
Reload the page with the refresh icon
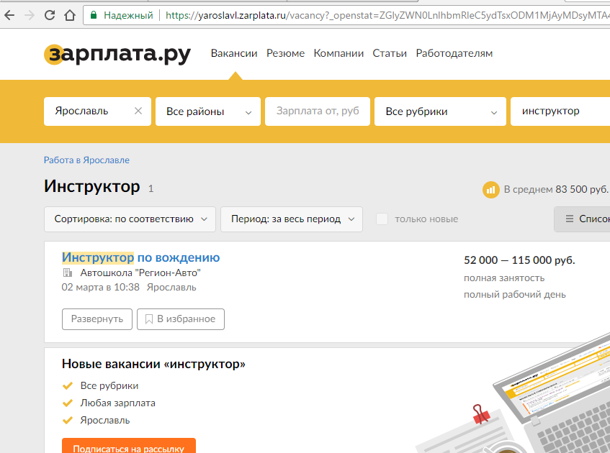(x=50, y=14)
